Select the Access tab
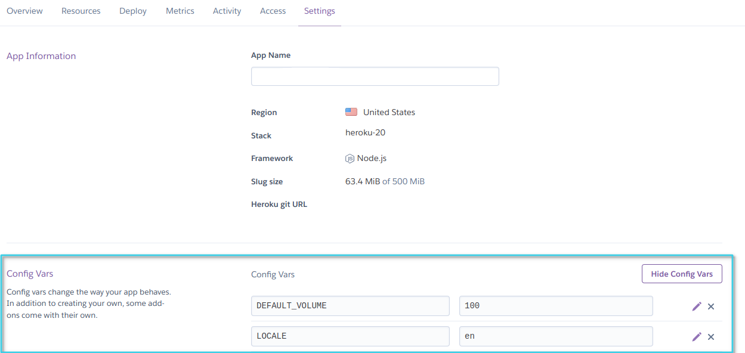The height and width of the screenshot is (353, 745). (x=273, y=11)
